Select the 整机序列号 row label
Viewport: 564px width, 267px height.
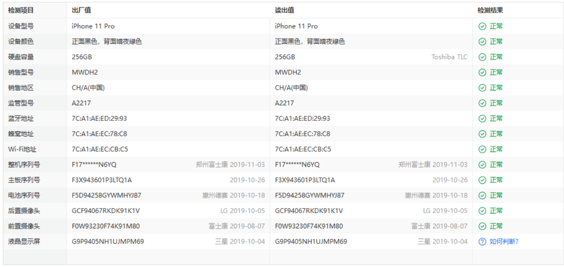click(24, 165)
